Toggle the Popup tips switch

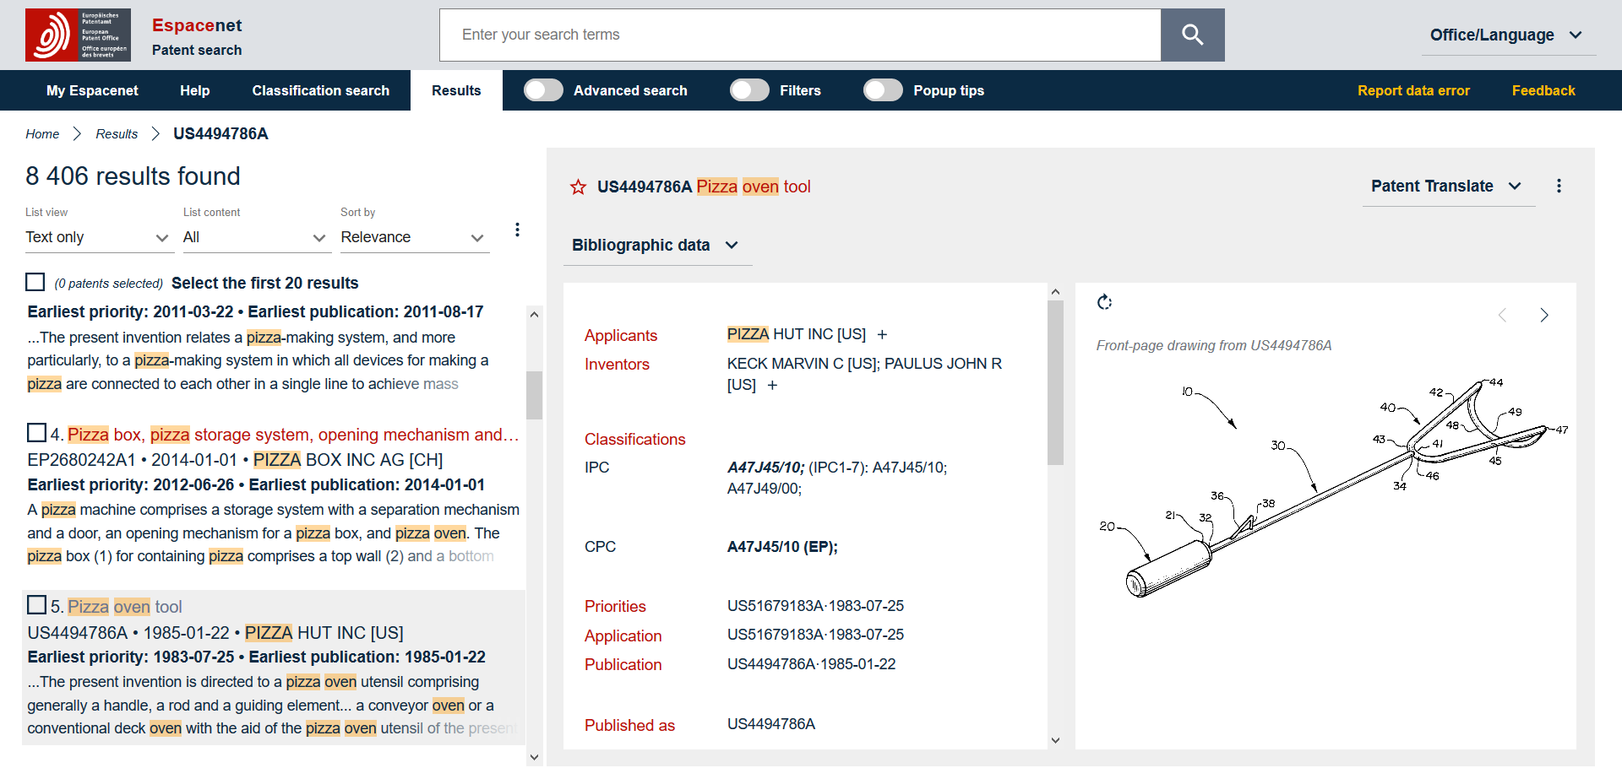883,90
